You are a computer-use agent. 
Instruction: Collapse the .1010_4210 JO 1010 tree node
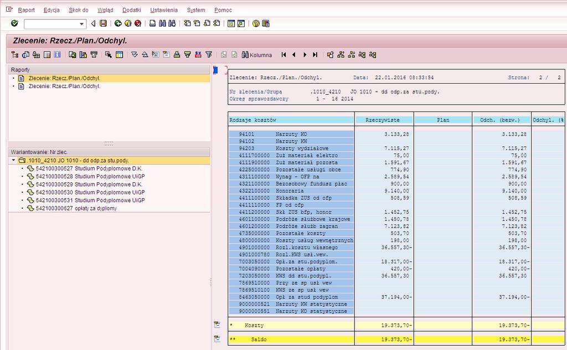coord(14,160)
